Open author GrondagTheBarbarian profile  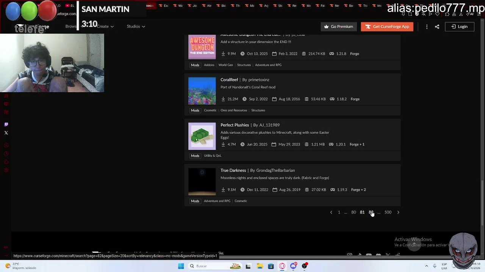click(x=275, y=170)
